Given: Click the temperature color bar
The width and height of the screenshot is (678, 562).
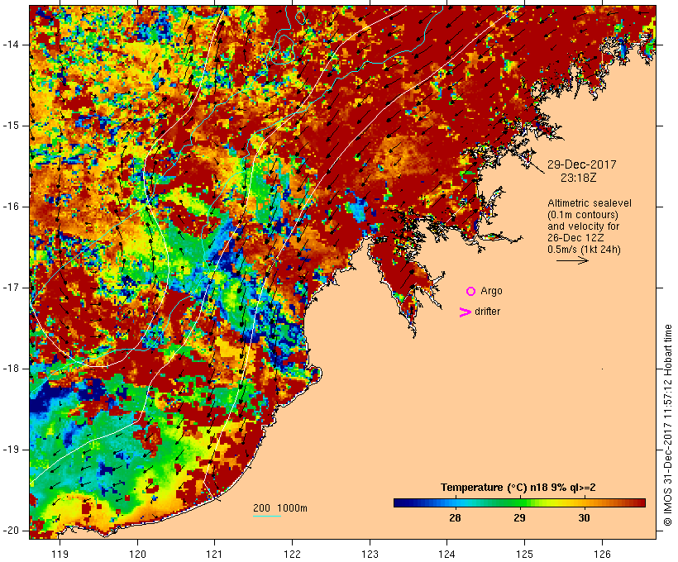Looking at the screenshot, I should click(x=519, y=502).
